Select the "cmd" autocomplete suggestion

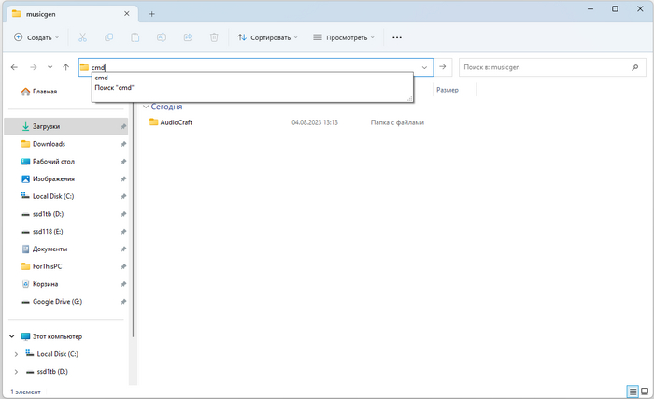101,78
